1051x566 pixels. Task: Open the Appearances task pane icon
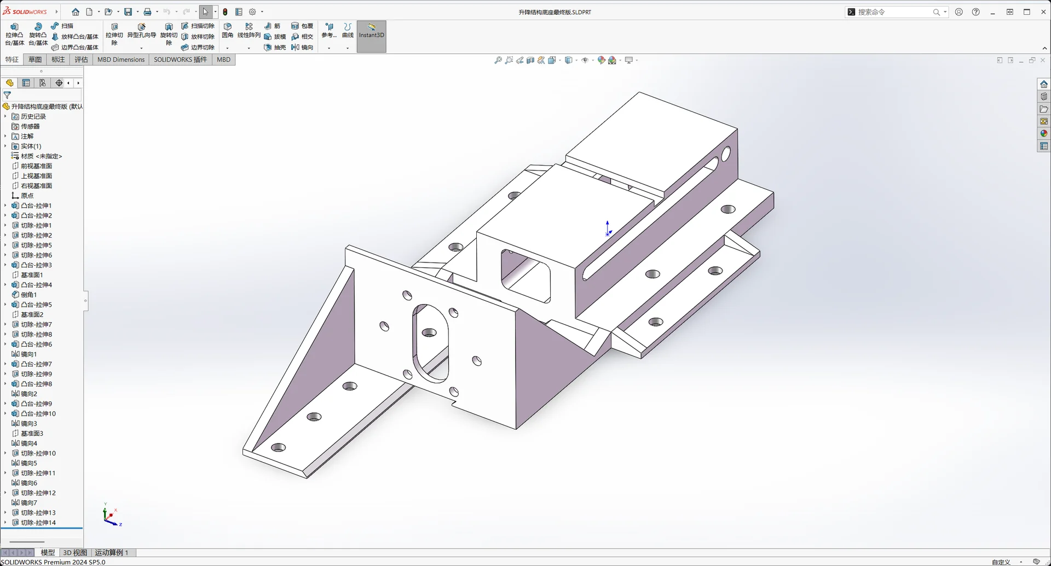tap(1043, 133)
